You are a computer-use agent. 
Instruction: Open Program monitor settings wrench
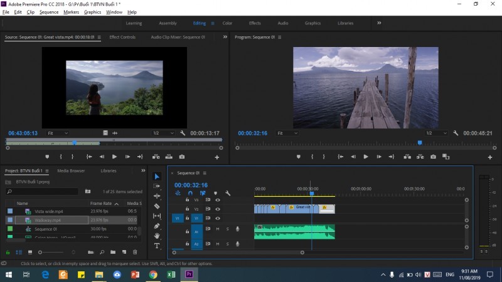click(456, 133)
